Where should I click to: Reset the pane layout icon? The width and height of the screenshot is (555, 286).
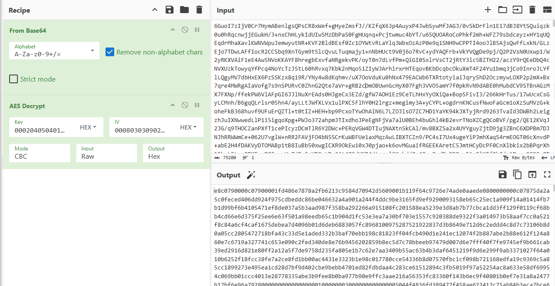coord(547,10)
